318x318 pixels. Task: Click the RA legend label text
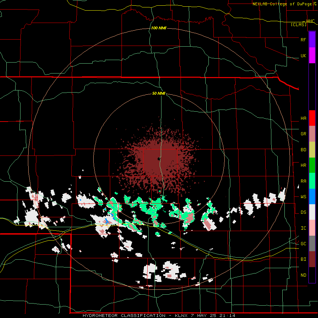coord(304,181)
